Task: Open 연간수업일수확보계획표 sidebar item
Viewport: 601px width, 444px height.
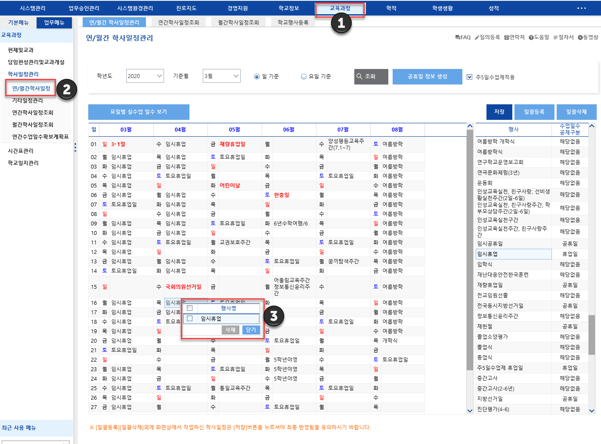Action: [x=40, y=137]
